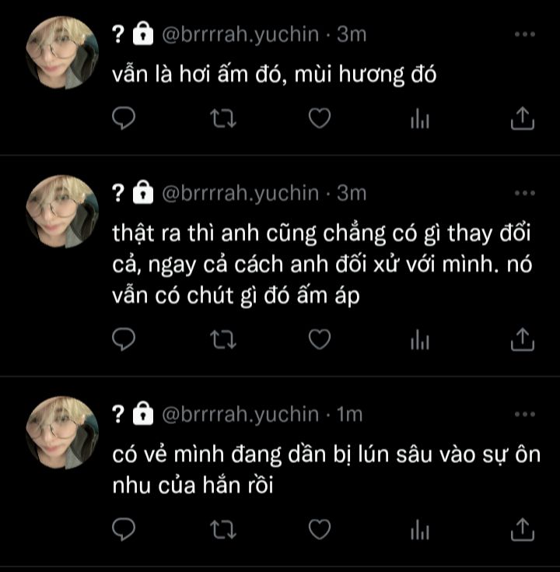Share the 1m-old tweet
Screen dimensions: 560x572
[x=522, y=529]
